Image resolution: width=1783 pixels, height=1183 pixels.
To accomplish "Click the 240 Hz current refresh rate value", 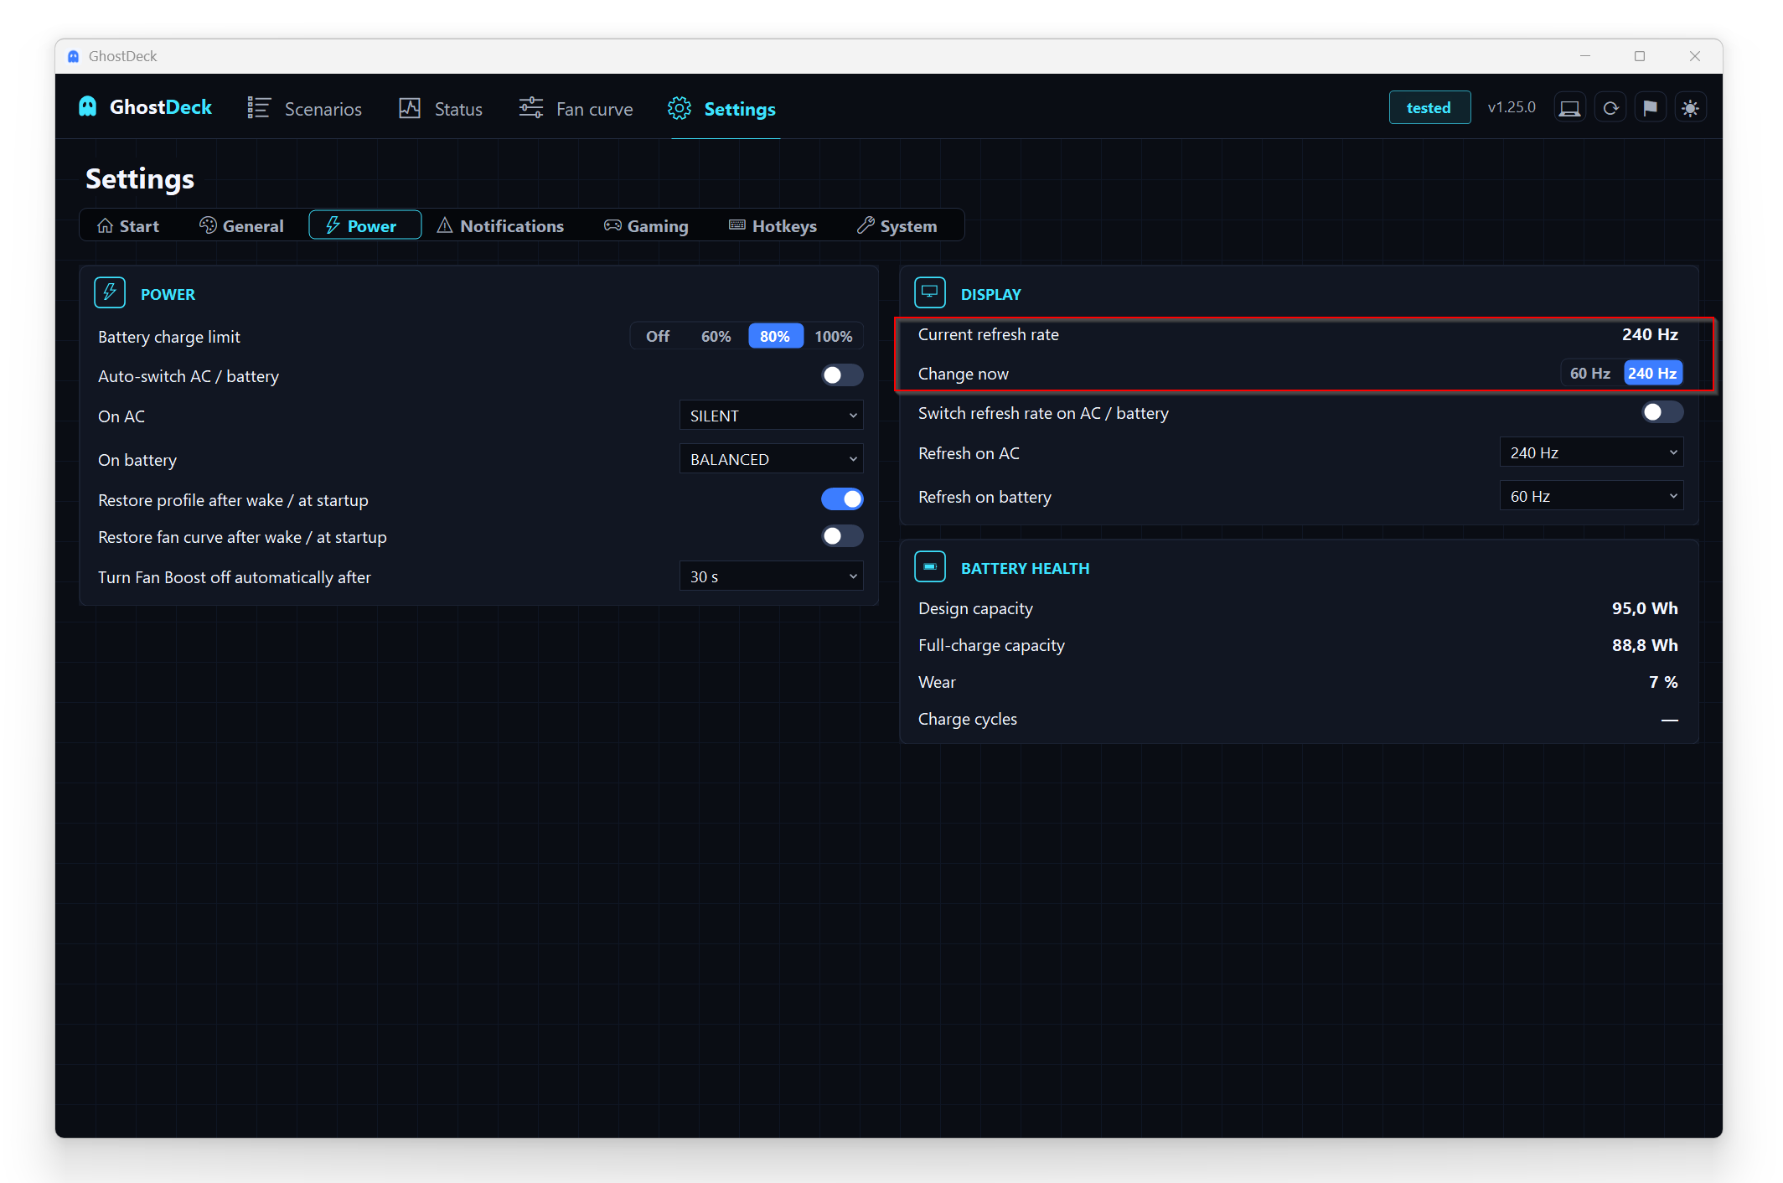I will click(1650, 334).
